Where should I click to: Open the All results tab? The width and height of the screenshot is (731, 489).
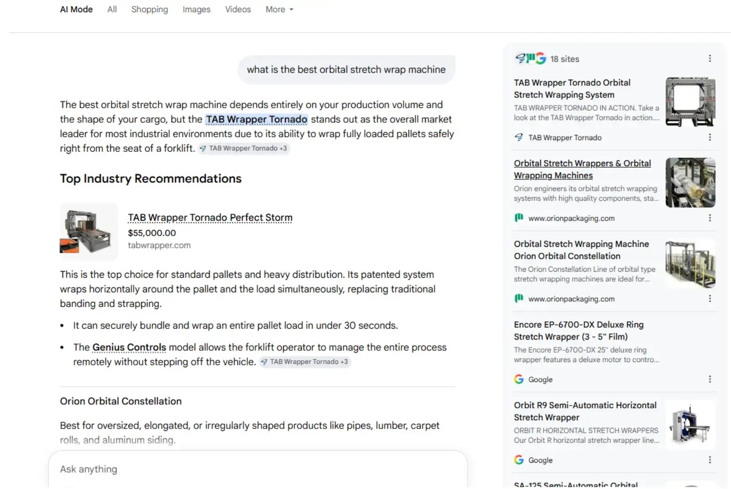point(112,9)
